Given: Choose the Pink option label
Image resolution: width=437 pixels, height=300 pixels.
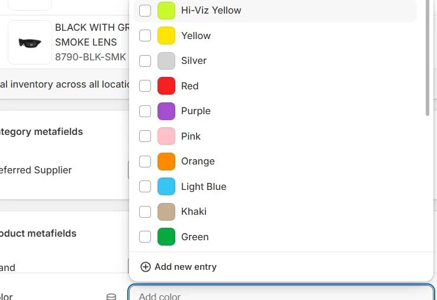Looking at the screenshot, I should 191,136.
